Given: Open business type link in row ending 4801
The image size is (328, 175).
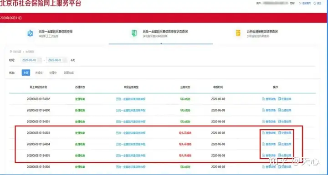Looking at the screenshot, I should tap(131, 122).
